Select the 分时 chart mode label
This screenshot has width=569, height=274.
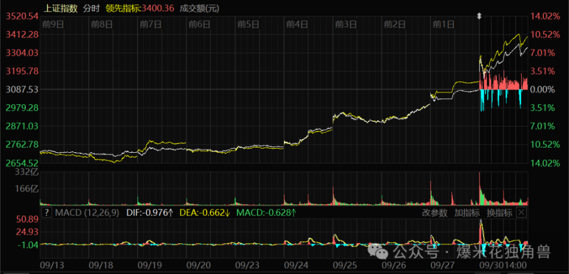[x=91, y=8]
